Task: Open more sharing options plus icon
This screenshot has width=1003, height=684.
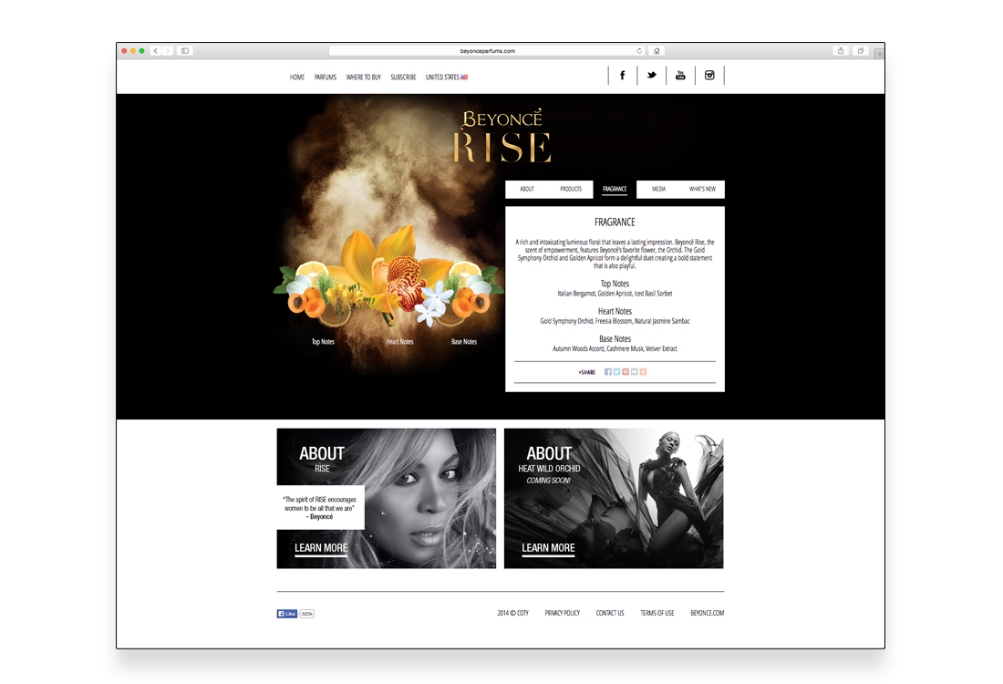Action: click(644, 372)
